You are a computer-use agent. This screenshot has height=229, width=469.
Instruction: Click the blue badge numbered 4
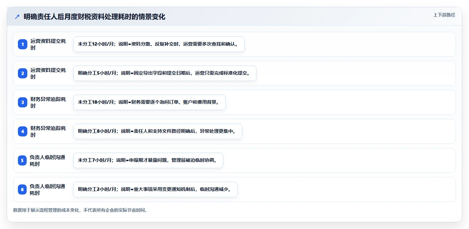[x=23, y=131]
